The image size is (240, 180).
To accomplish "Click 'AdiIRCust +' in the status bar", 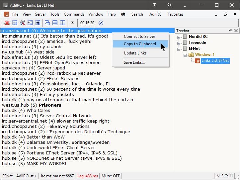I will pyautogui.click(x=27, y=176).
